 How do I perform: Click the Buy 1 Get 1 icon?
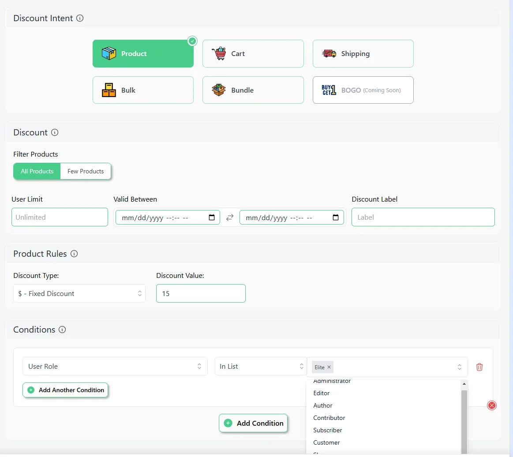(x=329, y=90)
